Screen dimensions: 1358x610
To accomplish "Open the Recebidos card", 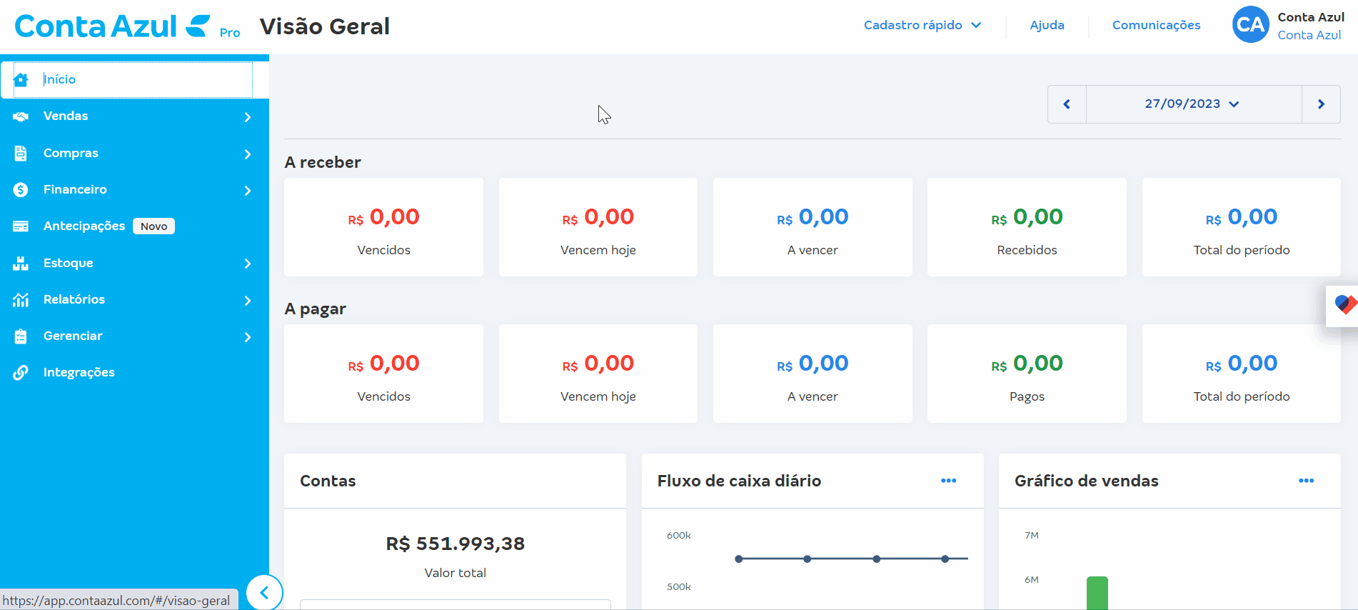I will pos(1027,227).
